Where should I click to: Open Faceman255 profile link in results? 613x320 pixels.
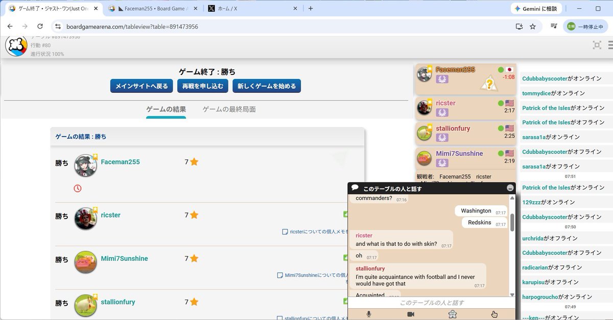(x=120, y=162)
